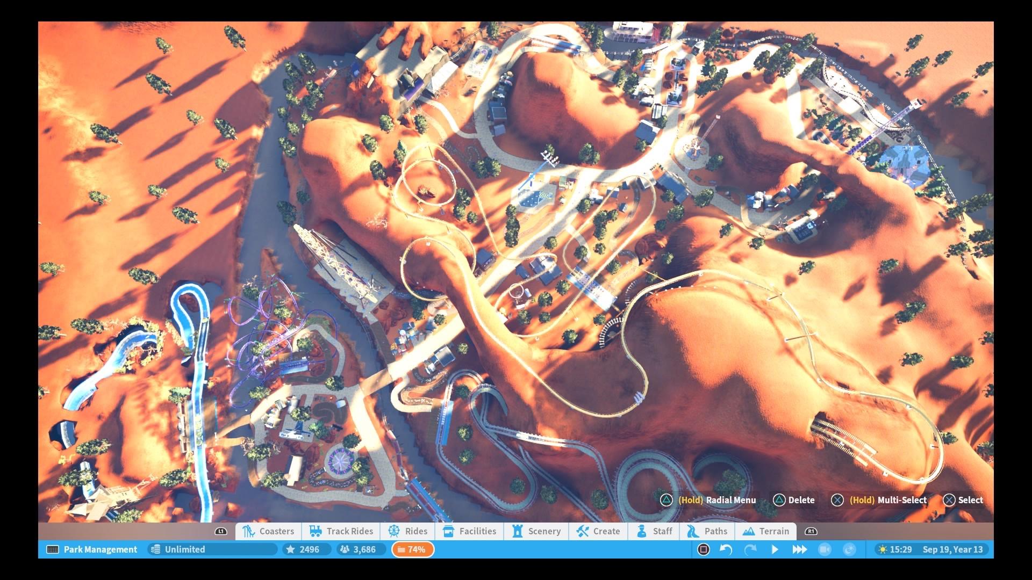
Task: Select the Scenery tab
Action: pos(536,531)
